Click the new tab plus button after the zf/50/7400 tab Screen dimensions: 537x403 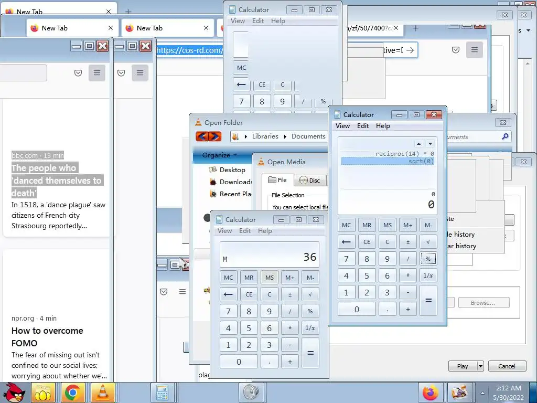point(415,28)
